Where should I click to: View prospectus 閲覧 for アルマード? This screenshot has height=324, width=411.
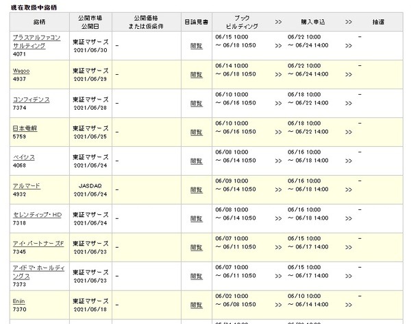[197, 189]
